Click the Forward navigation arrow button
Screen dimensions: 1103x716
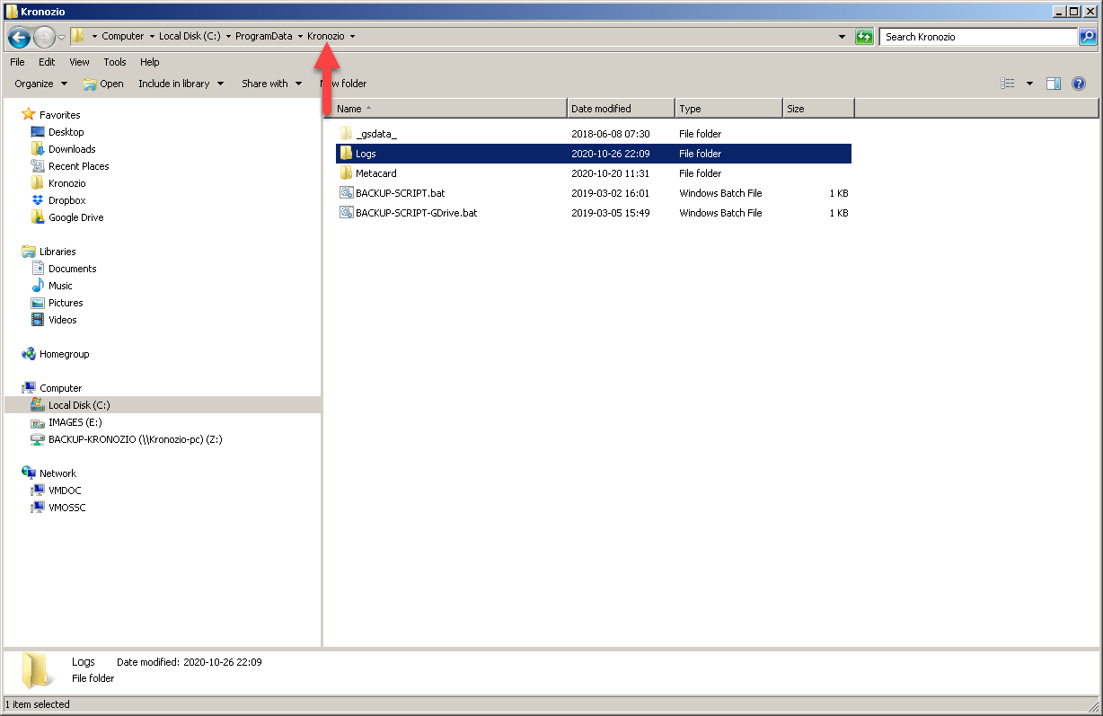[x=44, y=37]
